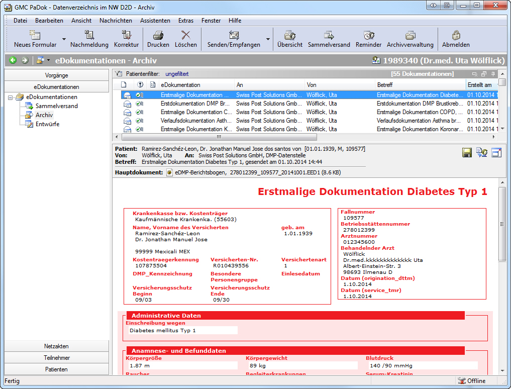This screenshot has width=511, height=389.
Task: Go back with the green arrow
Action: click(13, 60)
